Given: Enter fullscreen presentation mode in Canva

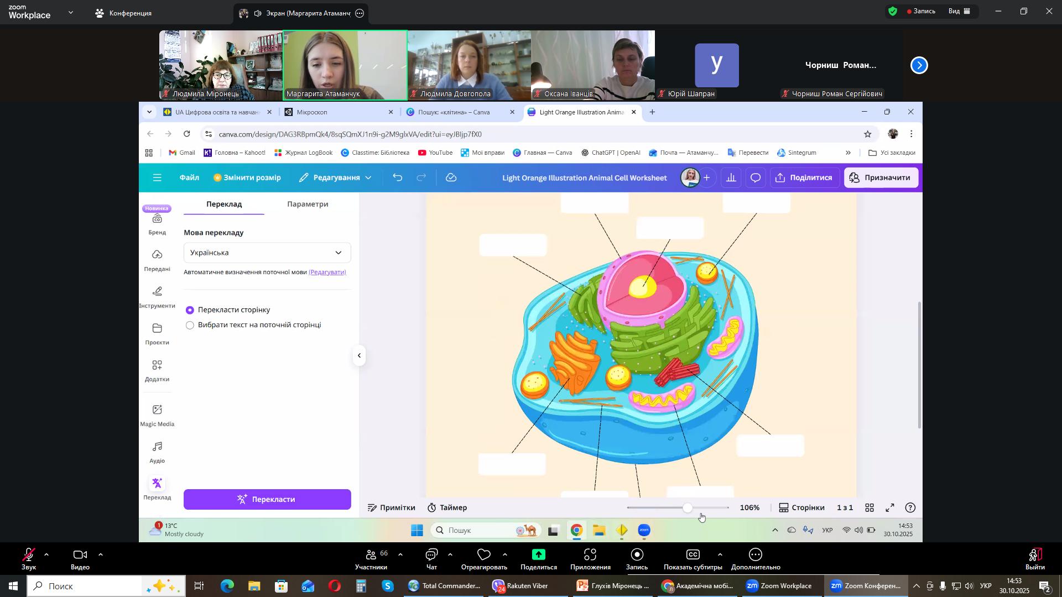Looking at the screenshot, I should 890,508.
